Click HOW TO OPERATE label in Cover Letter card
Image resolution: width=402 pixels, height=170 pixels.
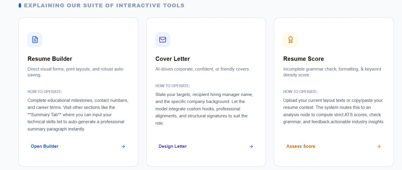tap(173, 86)
